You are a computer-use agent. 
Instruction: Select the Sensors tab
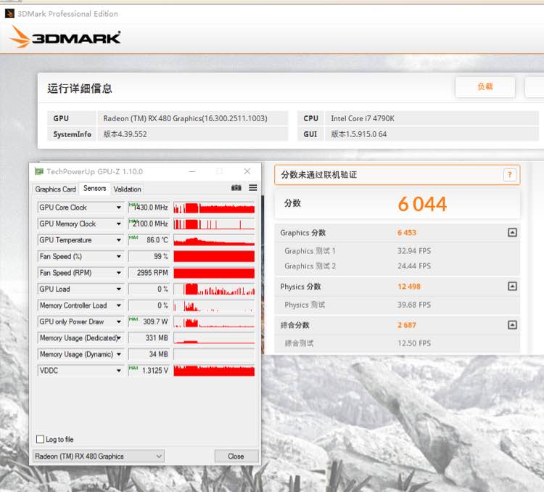click(95, 188)
